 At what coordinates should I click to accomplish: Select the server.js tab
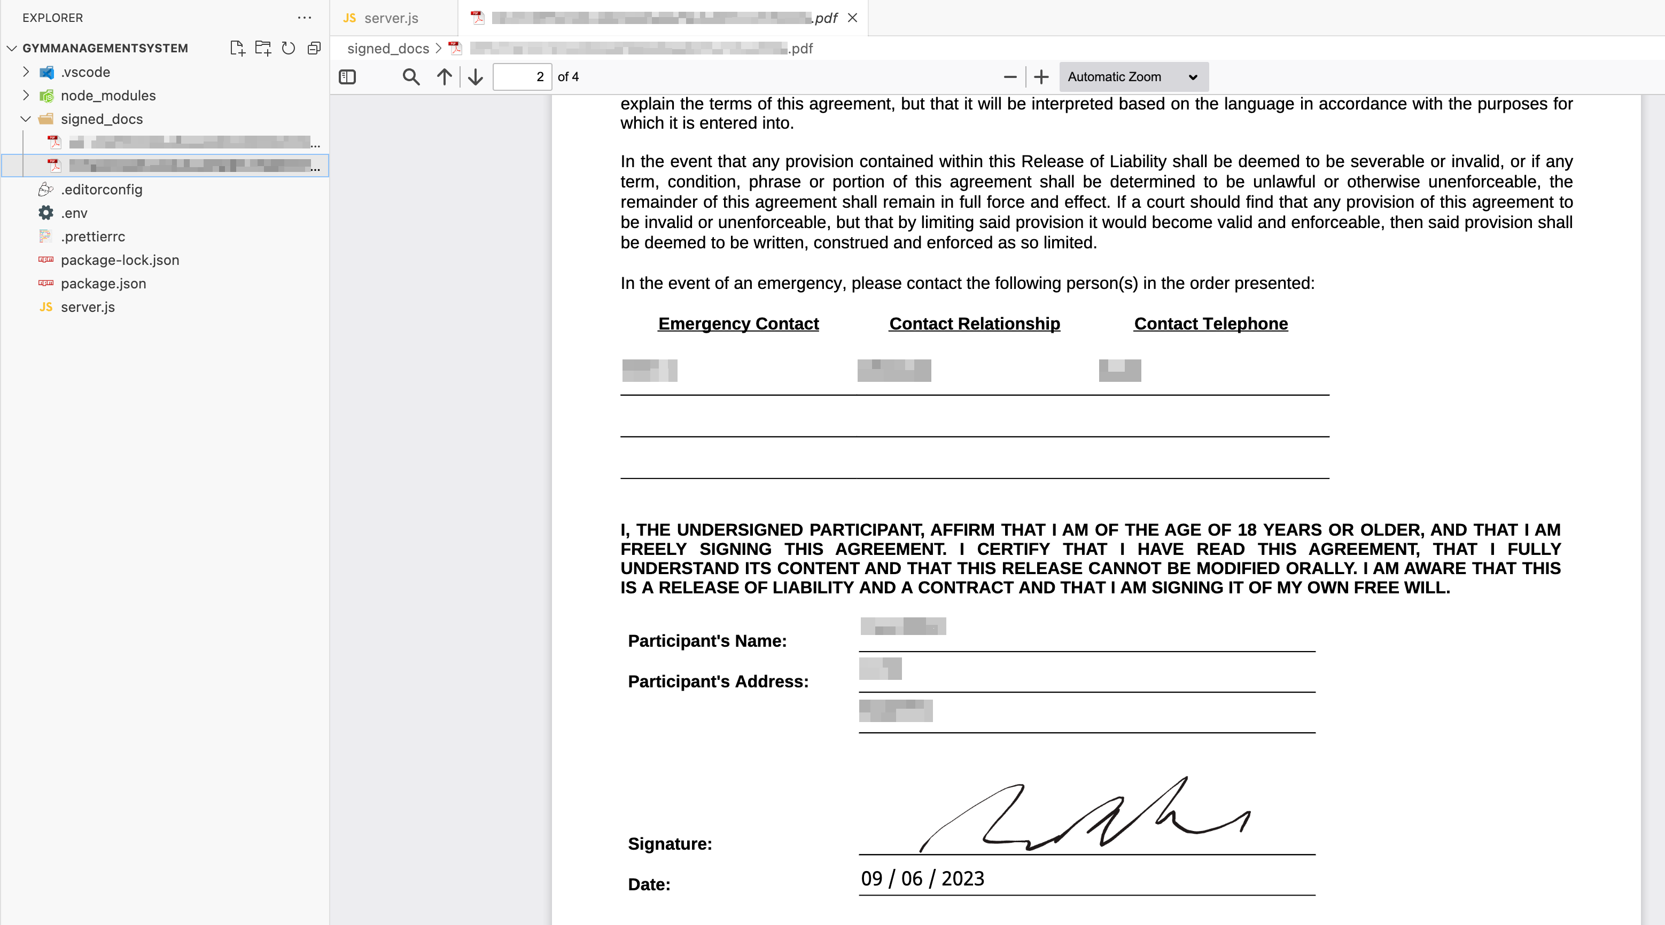[388, 17]
